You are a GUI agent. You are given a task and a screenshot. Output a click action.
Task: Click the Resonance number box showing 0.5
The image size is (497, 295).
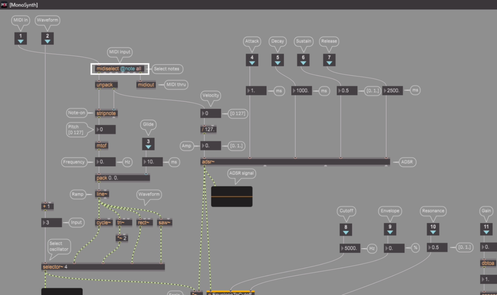point(438,247)
